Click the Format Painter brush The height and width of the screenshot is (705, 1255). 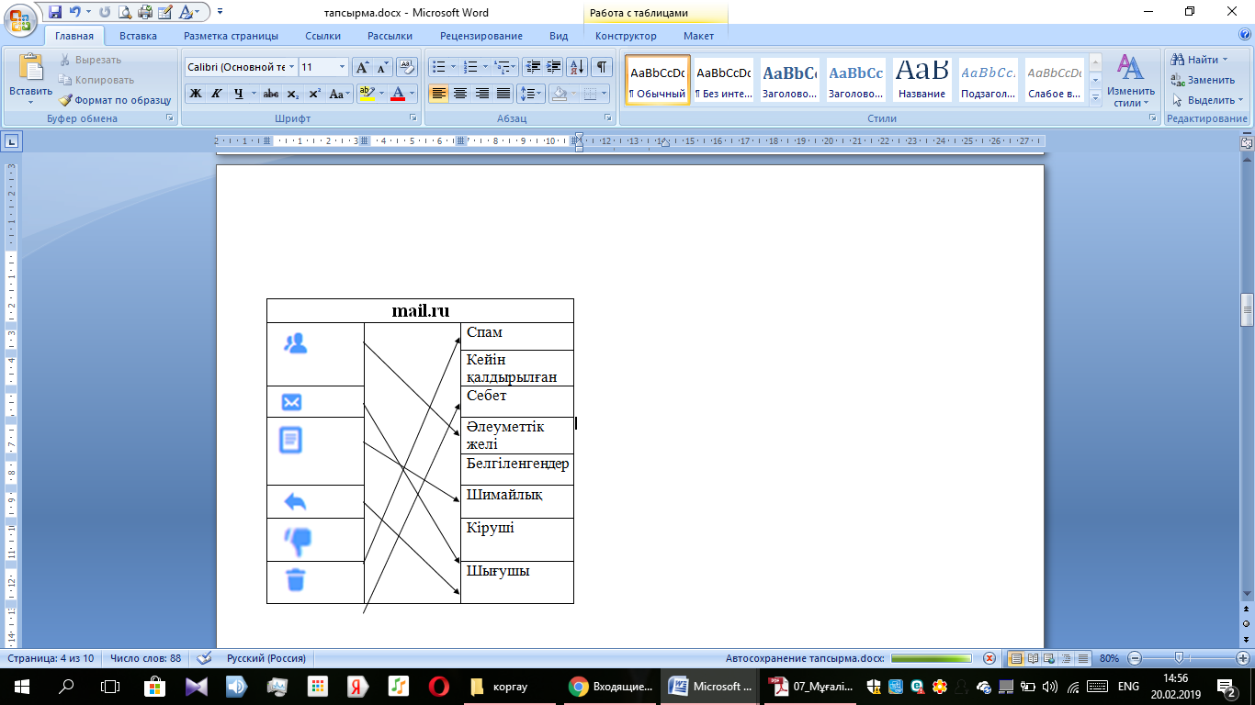pyautogui.click(x=115, y=100)
